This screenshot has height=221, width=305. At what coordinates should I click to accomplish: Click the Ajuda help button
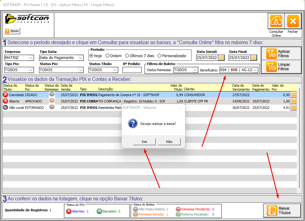pyautogui.click(x=12, y=31)
